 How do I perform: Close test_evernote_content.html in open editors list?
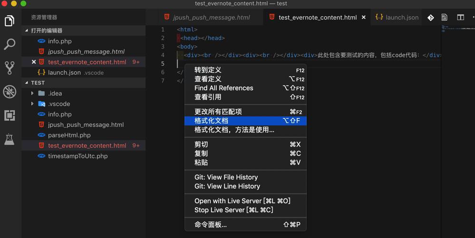[x=34, y=62]
